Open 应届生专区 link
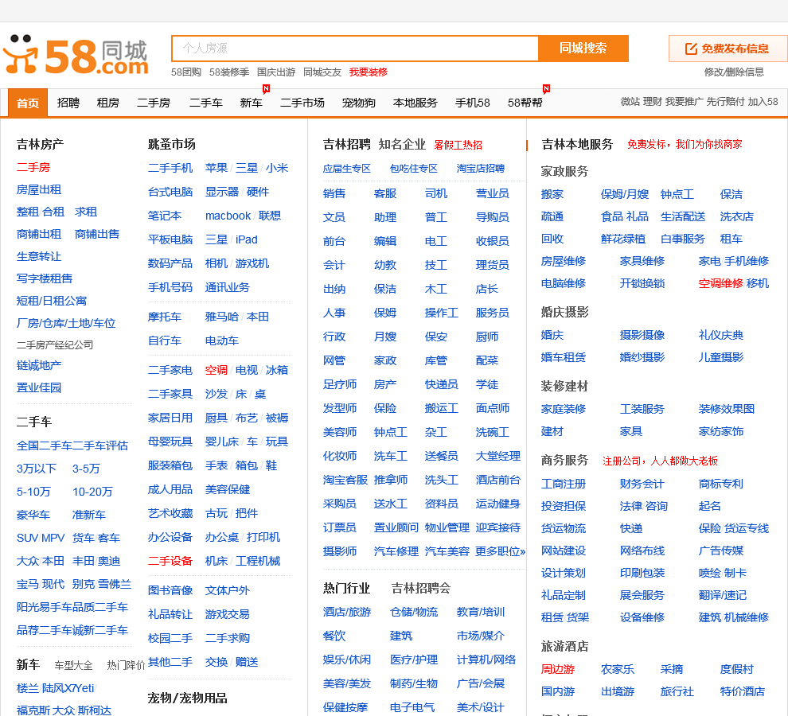The height and width of the screenshot is (716, 788). (347, 169)
